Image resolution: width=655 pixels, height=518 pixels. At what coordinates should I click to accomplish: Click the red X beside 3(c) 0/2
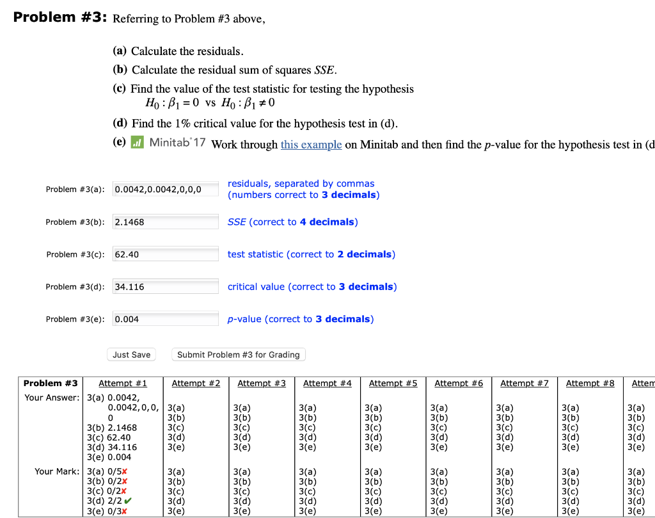[x=124, y=491]
